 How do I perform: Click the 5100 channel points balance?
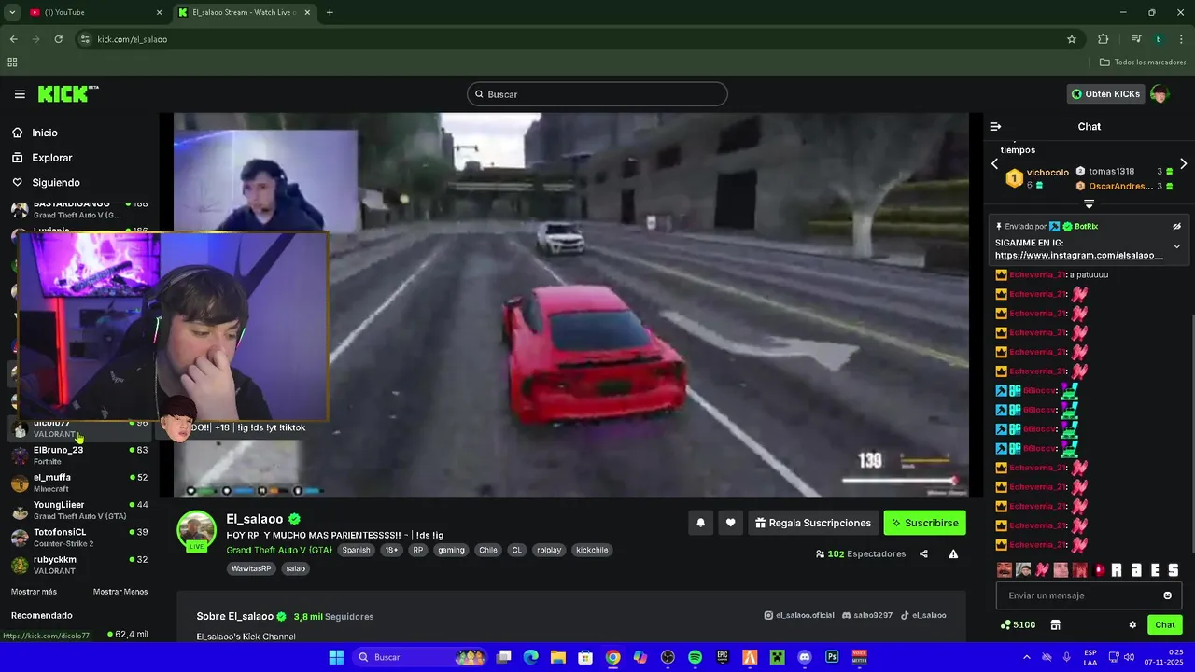[1018, 624]
